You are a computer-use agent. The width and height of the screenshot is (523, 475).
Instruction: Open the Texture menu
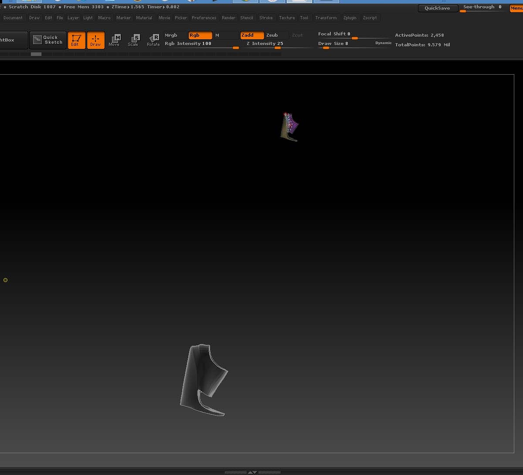pos(287,18)
